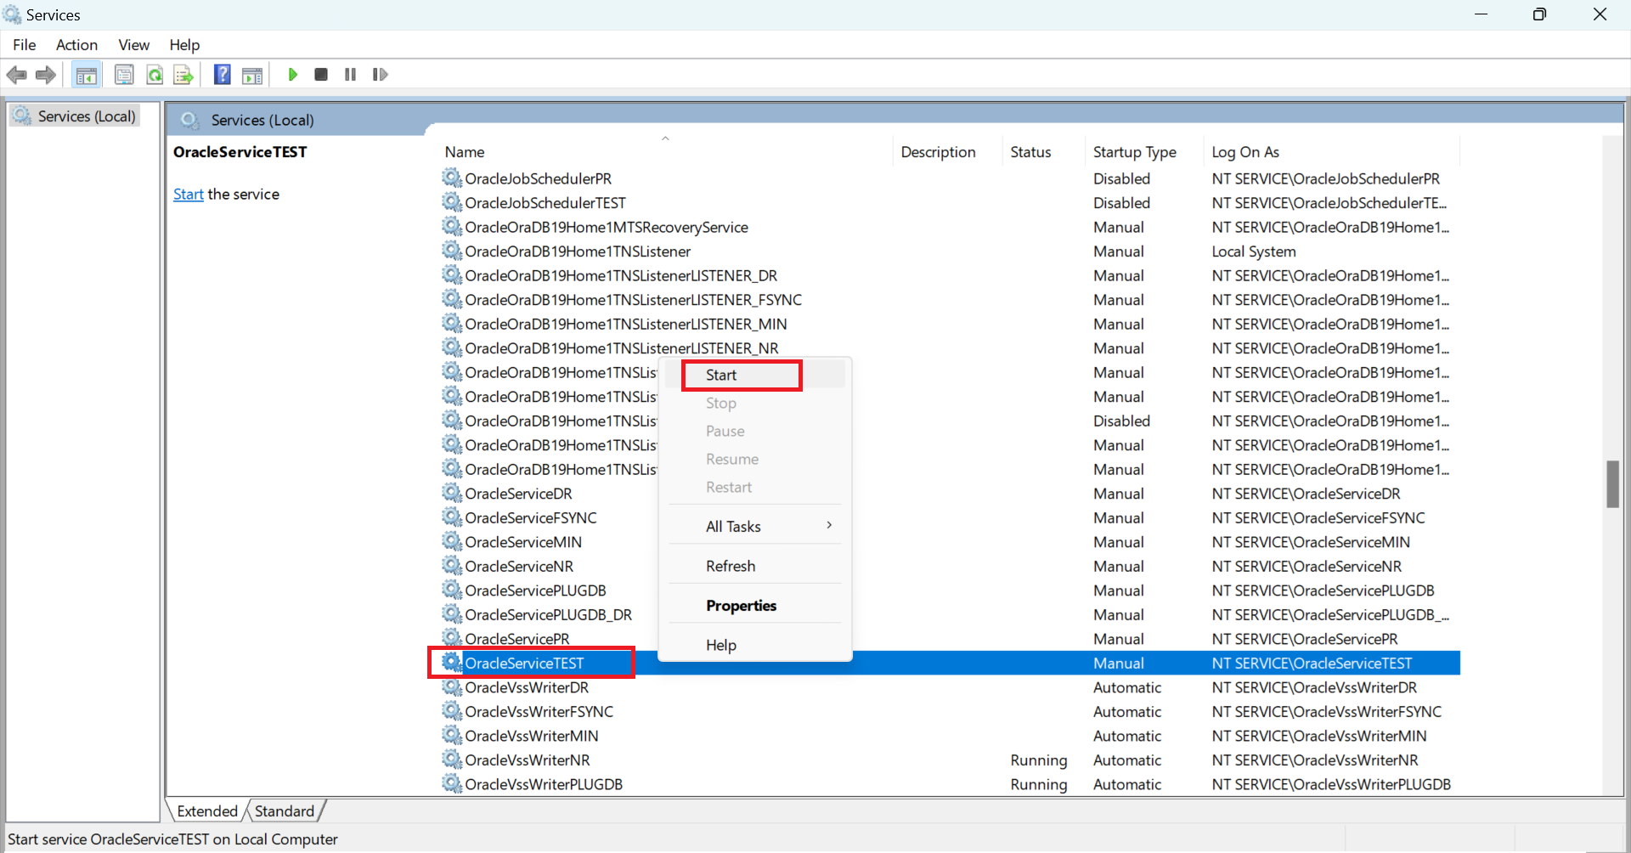Screen dimensions: 1631x853
Task: Click the Disabled startup type of OracleJobSchedulerTEST
Action: point(1121,203)
